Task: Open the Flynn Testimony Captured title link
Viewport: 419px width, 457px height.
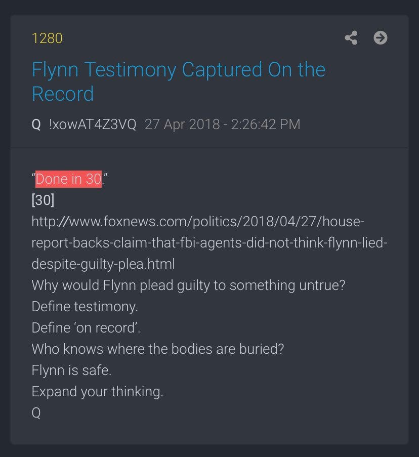Action: [178, 81]
